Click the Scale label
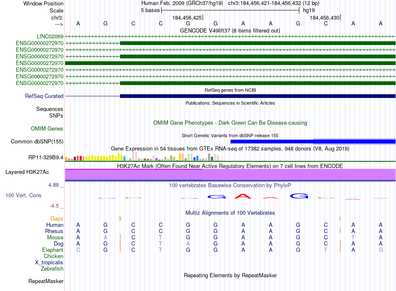 click(56, 10)
